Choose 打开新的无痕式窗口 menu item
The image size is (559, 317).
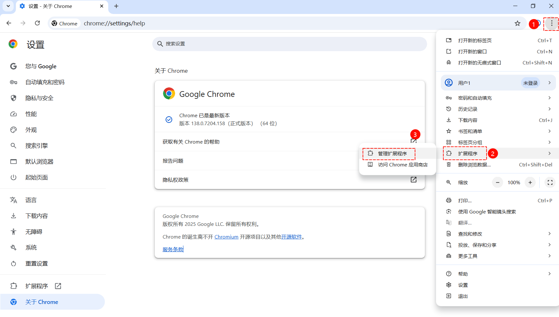[x=497, y=63]
